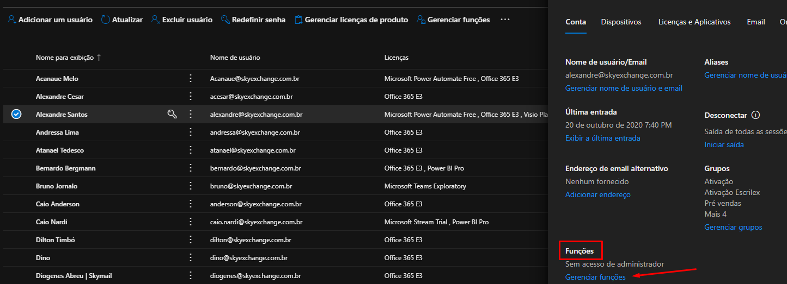
Task: Open more actions for Bernardo Bergmann
Action: pyautogui.click(x=191, y=168)
